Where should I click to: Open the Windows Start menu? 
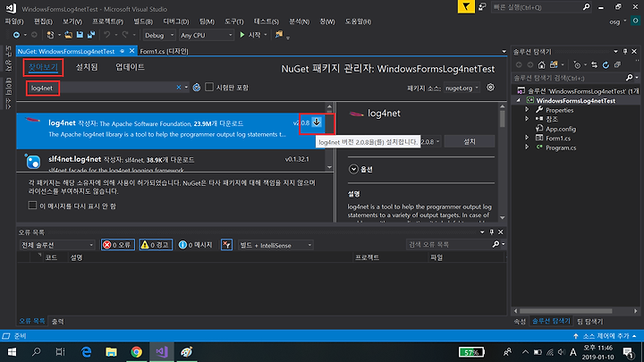[x=12, y=352]
